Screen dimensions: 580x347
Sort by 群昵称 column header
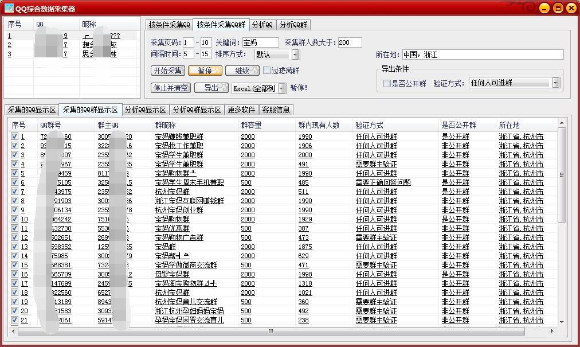click(195, 125)
